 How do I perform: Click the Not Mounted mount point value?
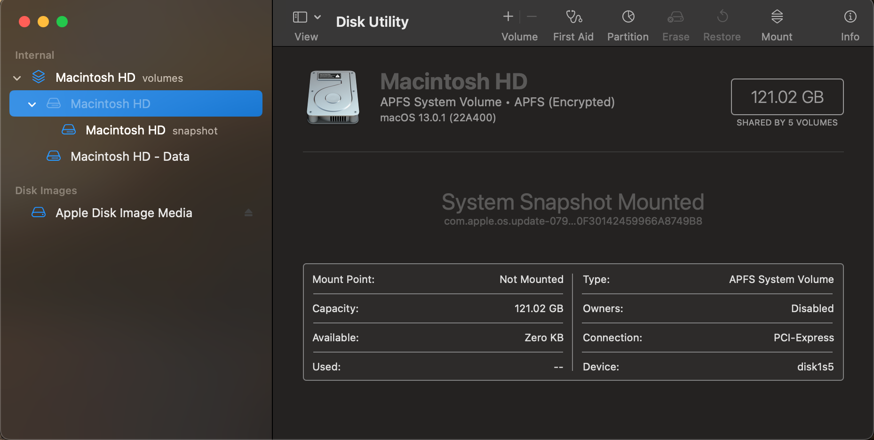[x=531, y=279]
